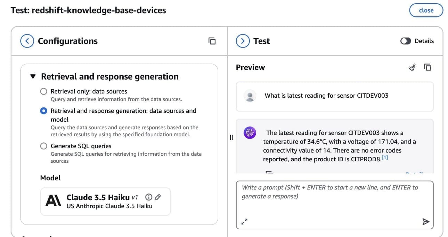The width and height of the screenshot is (448, 237).
Task: Click the copy icon next to Preview
Action: 427,67
